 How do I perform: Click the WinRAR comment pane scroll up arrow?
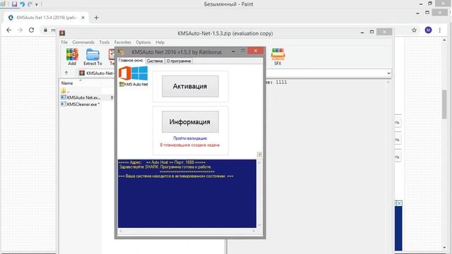tap(388, 83)
